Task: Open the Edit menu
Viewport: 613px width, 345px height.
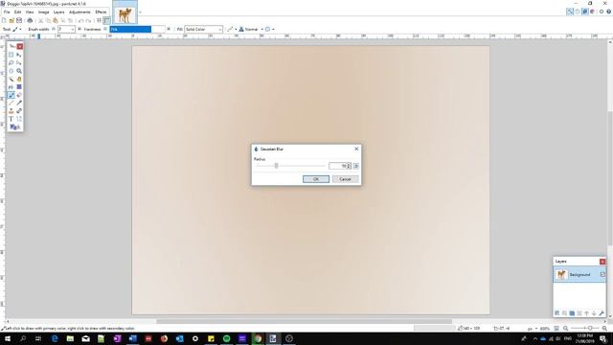Action: tap(17, 12)
